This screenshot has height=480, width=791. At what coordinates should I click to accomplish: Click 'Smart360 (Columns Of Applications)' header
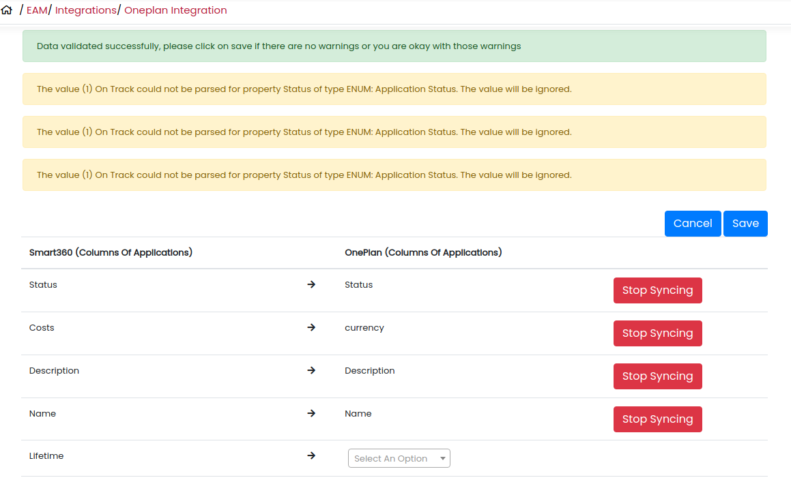[x=111, y=252]
